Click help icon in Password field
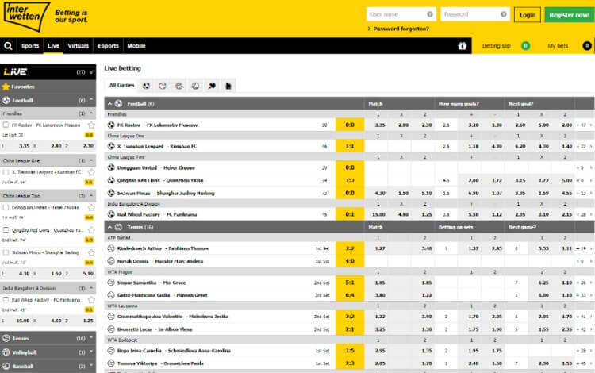Image resolution: width=595 pixels, height=373 pixels. [504, 14]
